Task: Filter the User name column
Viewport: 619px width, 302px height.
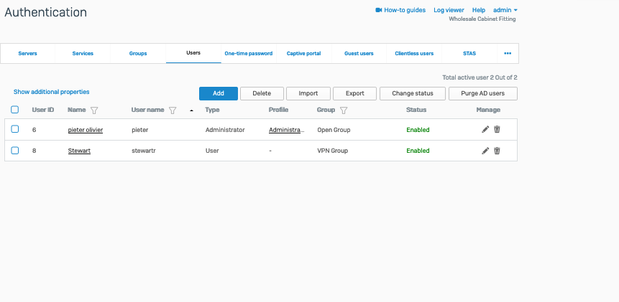Action: click(173, 110)
